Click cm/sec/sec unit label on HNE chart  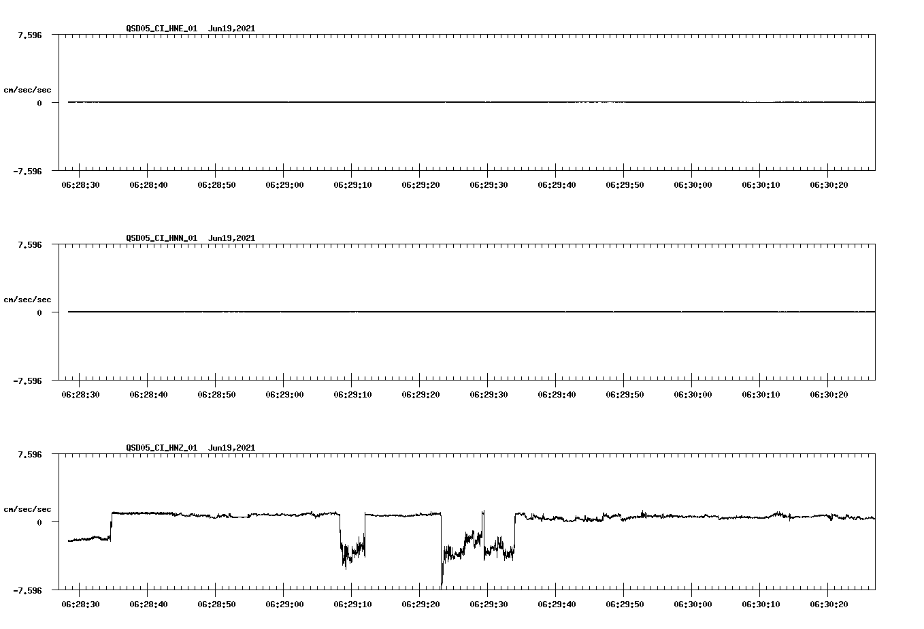click(28, 90)
